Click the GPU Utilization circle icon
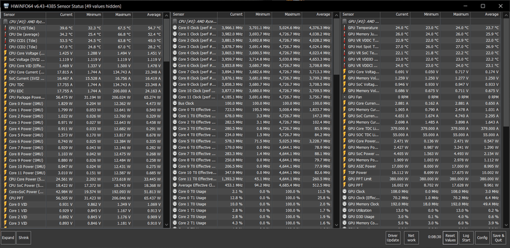 (345, 210)
